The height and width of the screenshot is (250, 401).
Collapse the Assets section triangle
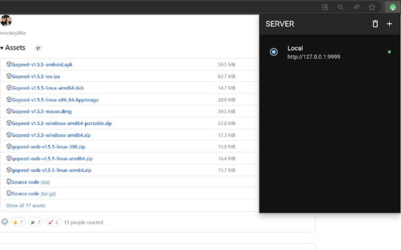pyautogui.click(x=2, y=48)
